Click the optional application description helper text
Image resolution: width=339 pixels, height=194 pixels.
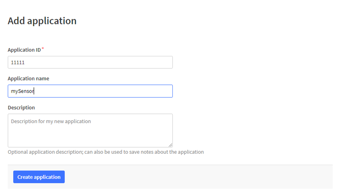[x=106, y=152]
